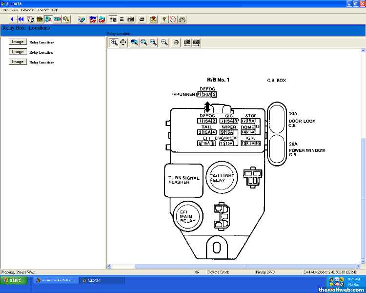This screenshot has height=293, width=366.
Task: Open the Toolbox menu
Action: (x=43, y=10)
